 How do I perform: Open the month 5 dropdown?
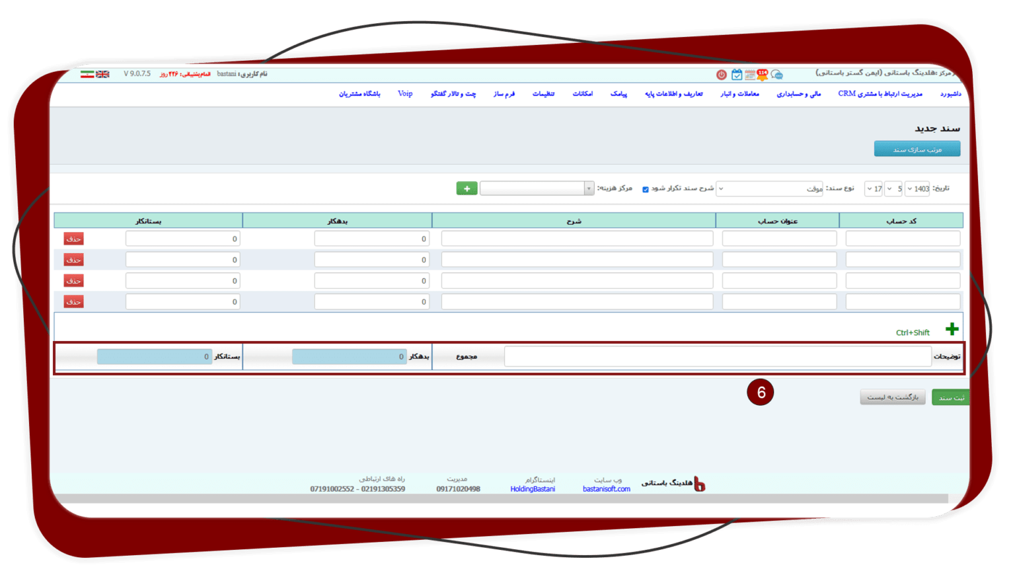(893, 188)
